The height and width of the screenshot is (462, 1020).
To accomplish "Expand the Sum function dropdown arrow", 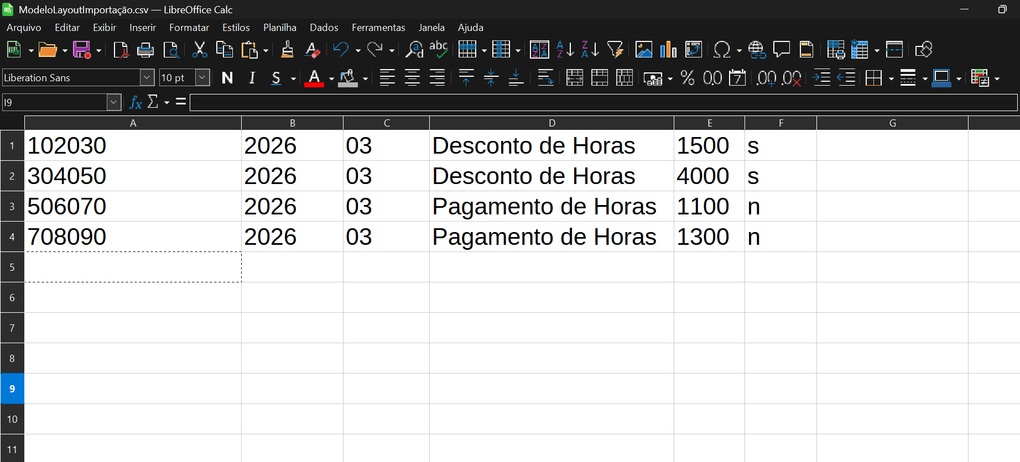I will tap(166, 102).
